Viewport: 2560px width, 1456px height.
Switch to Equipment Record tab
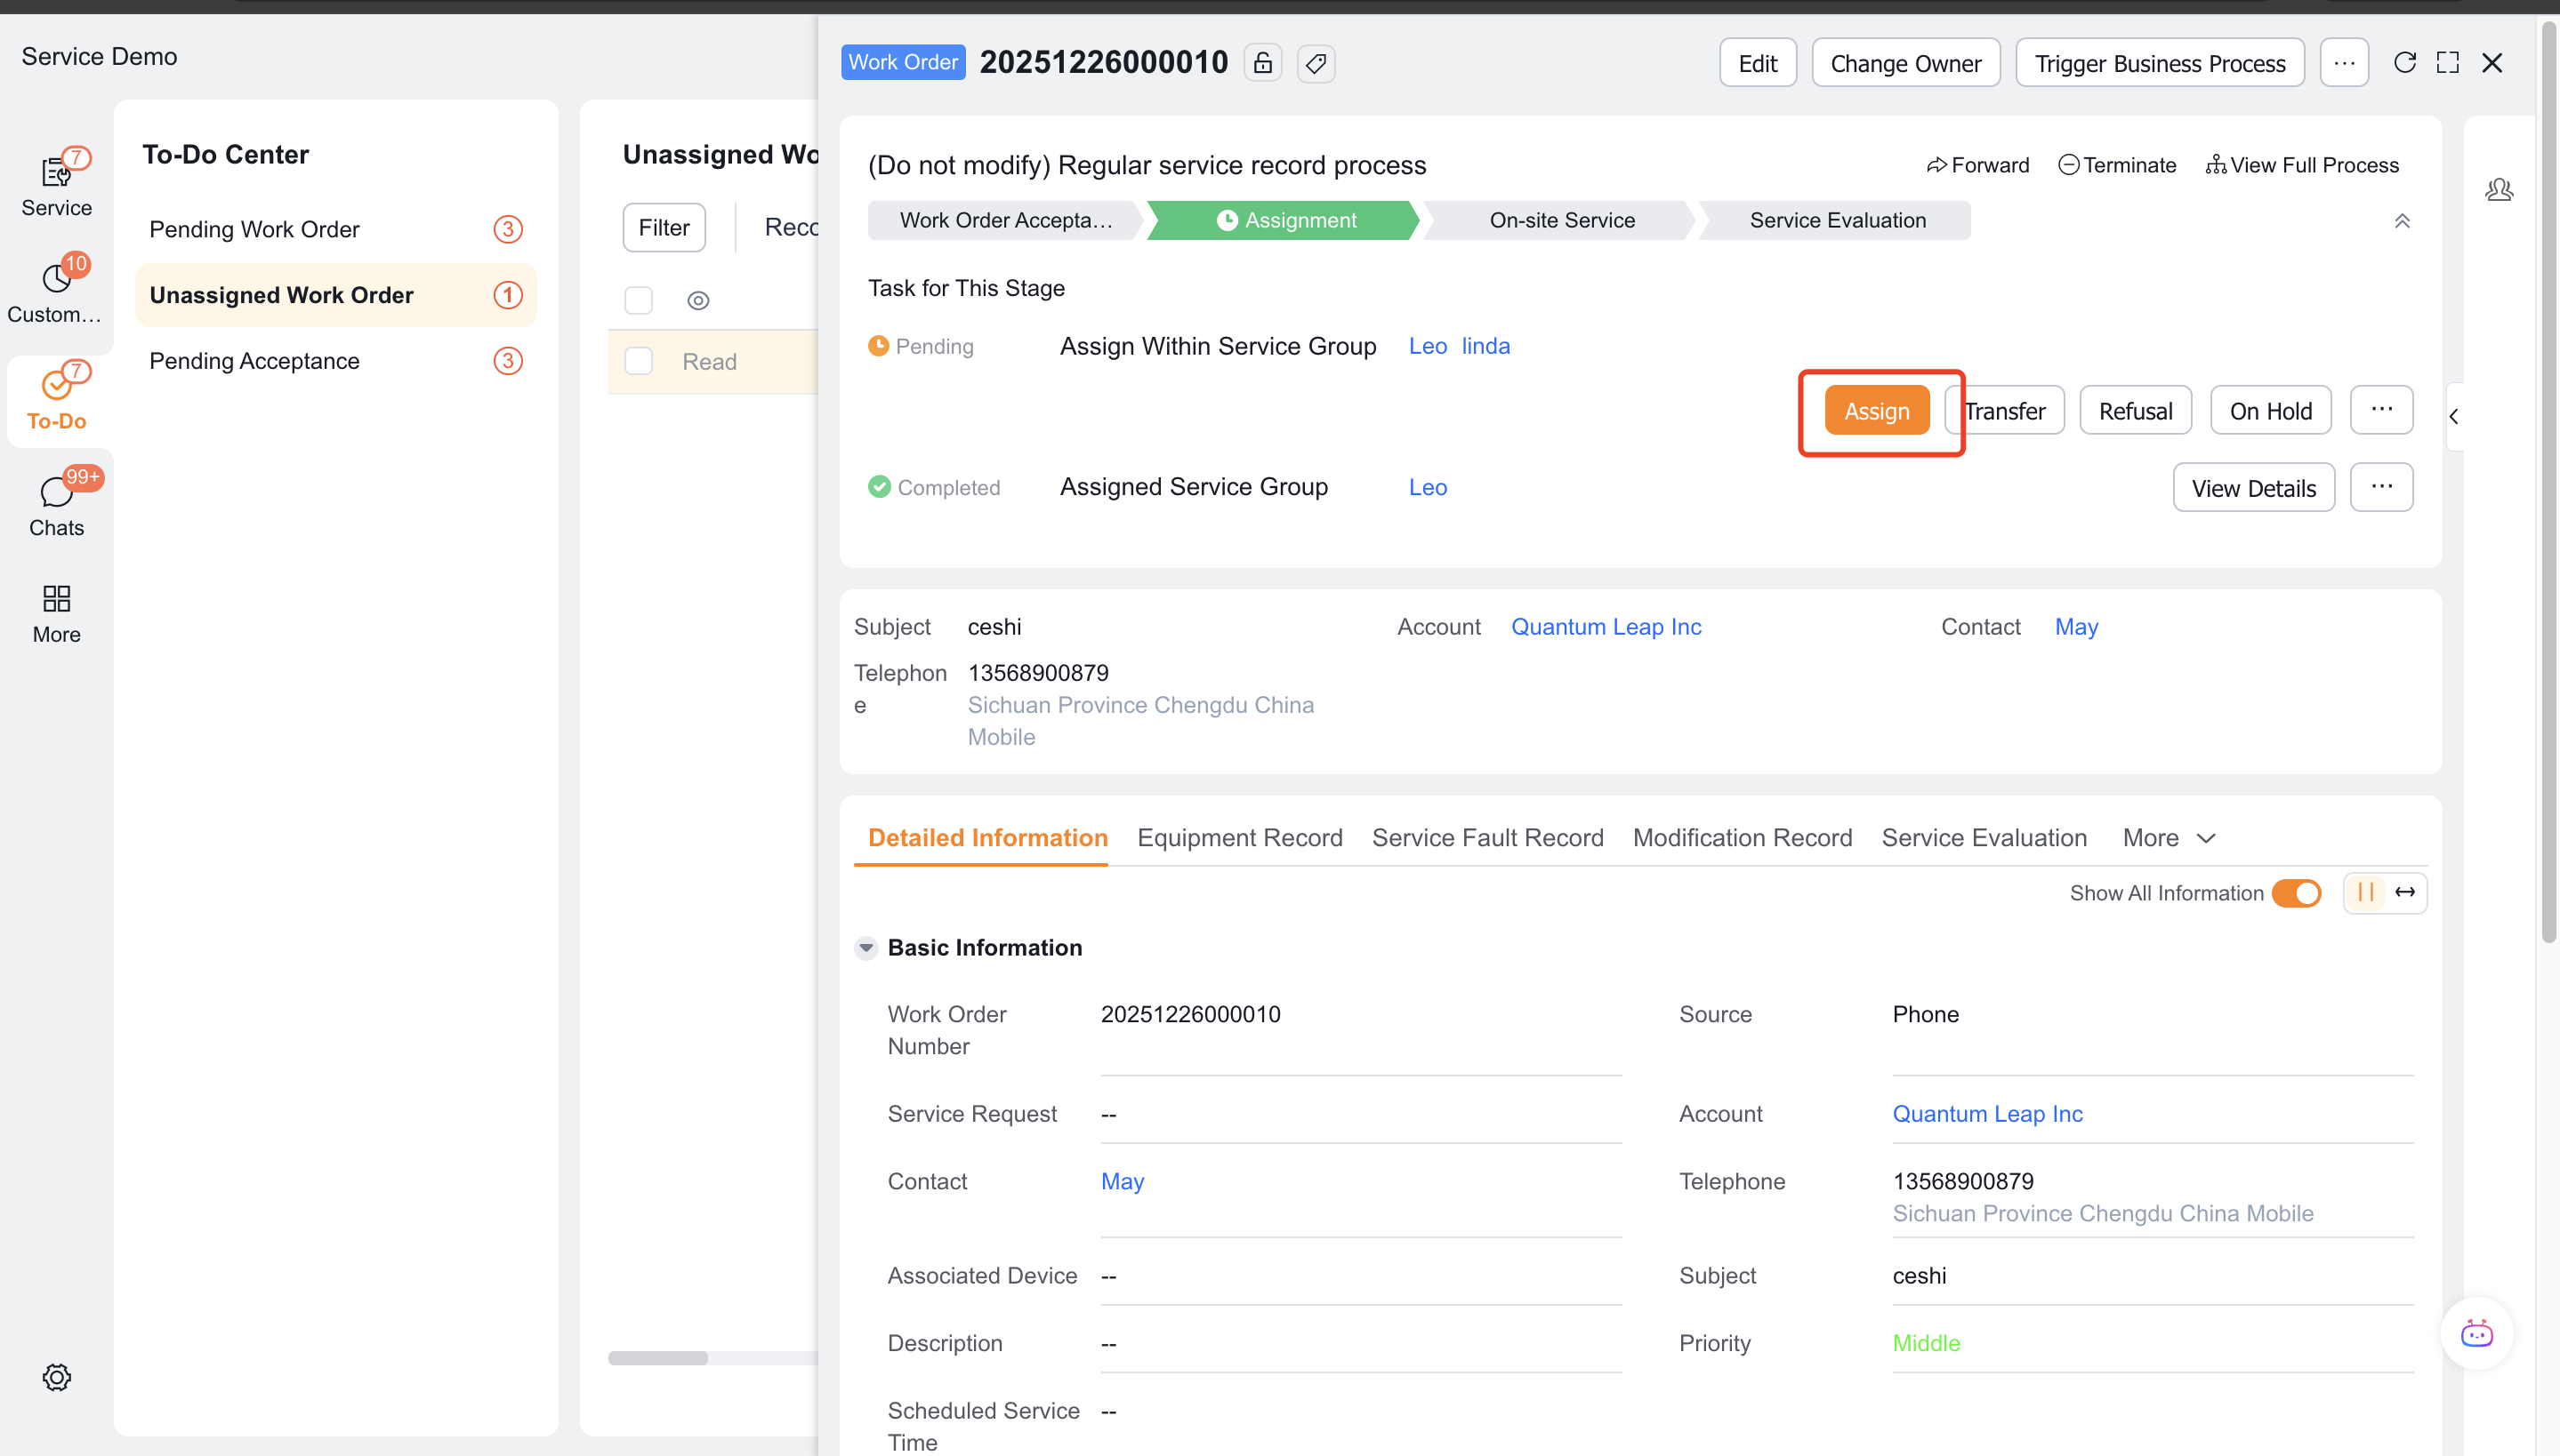point(1239,838)
